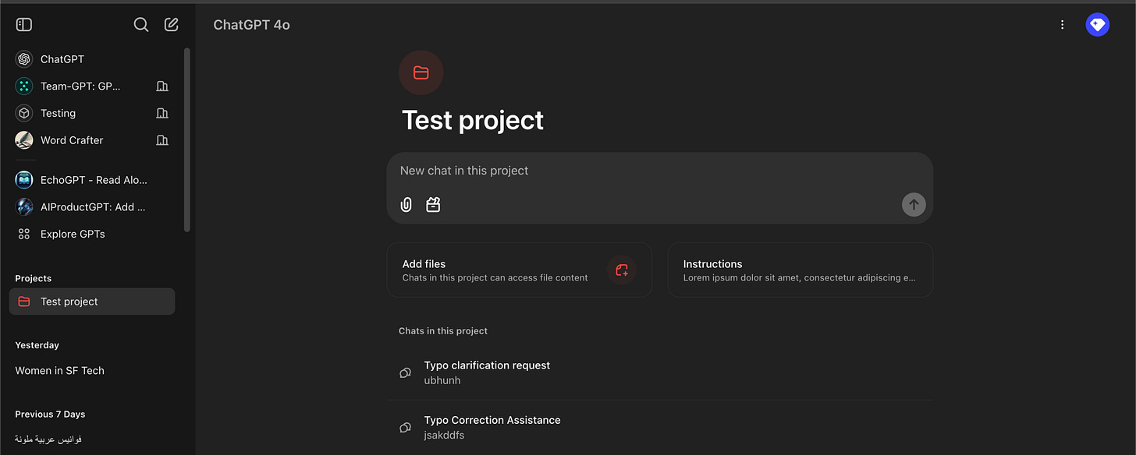This screenshot has width=1136, height=455.
Task: Open the Testing GPT entry
Action: (x=92, y=113)
